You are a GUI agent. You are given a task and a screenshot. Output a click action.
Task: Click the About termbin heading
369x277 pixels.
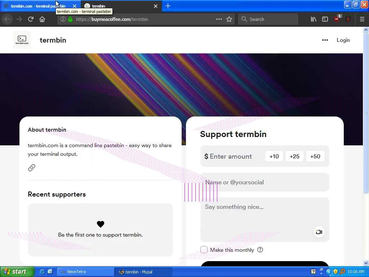[x=47, y=130]
